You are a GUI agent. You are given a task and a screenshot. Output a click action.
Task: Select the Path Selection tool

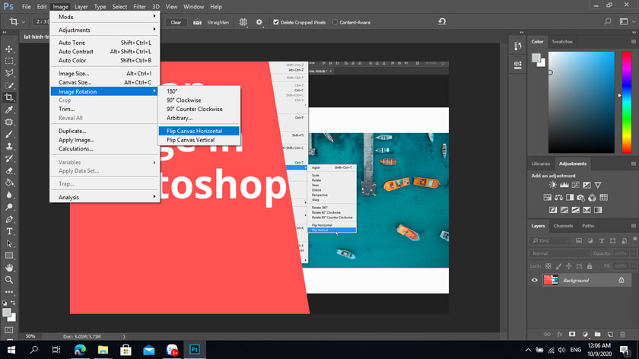pos(9,243)
